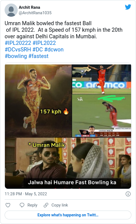This screenshot has height=224, width=136.
Task: Open the #dcwon hashtag
Action: click(x=54, y=50)
